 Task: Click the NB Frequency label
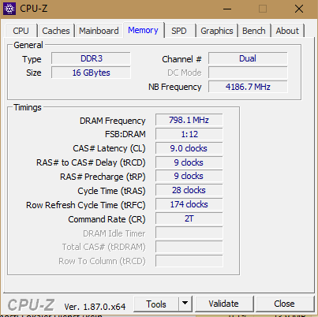175,87
